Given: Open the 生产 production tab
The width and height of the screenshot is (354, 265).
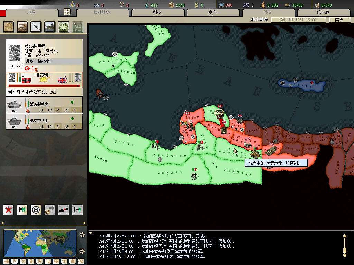Looking at the screenshot, I should pos(213,12).
